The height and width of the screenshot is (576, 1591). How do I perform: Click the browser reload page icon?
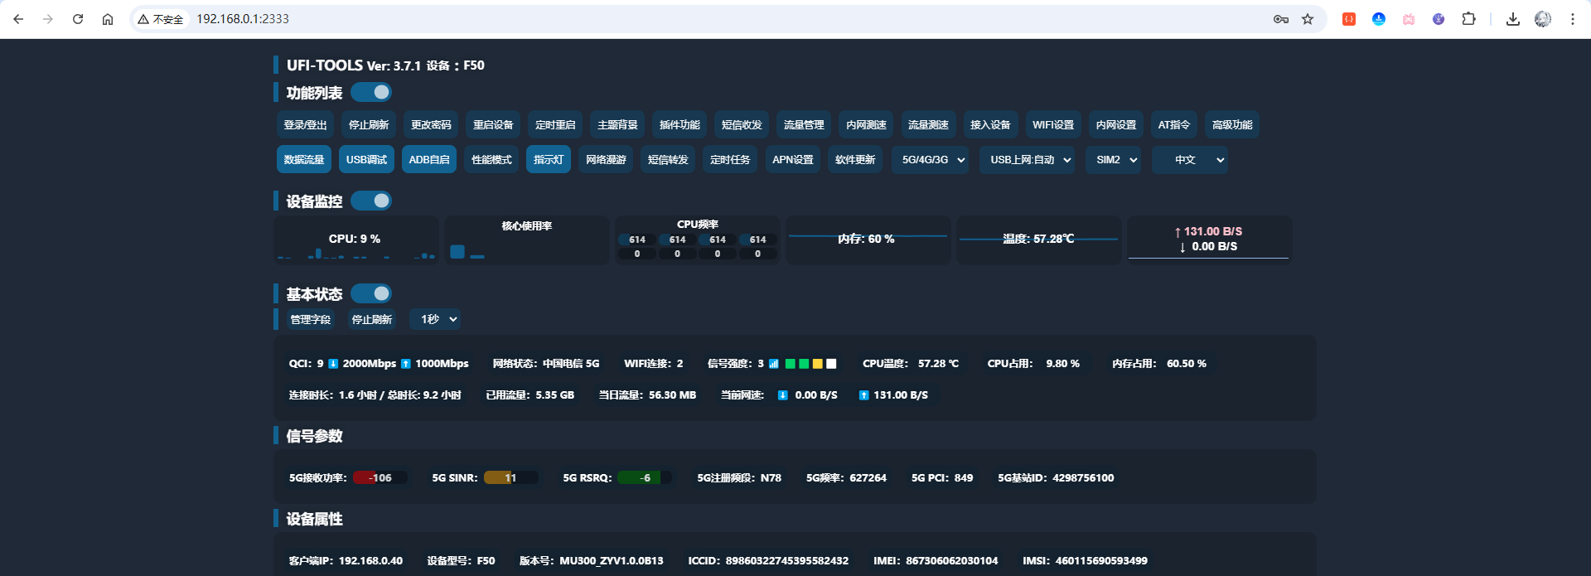(78, 19)
